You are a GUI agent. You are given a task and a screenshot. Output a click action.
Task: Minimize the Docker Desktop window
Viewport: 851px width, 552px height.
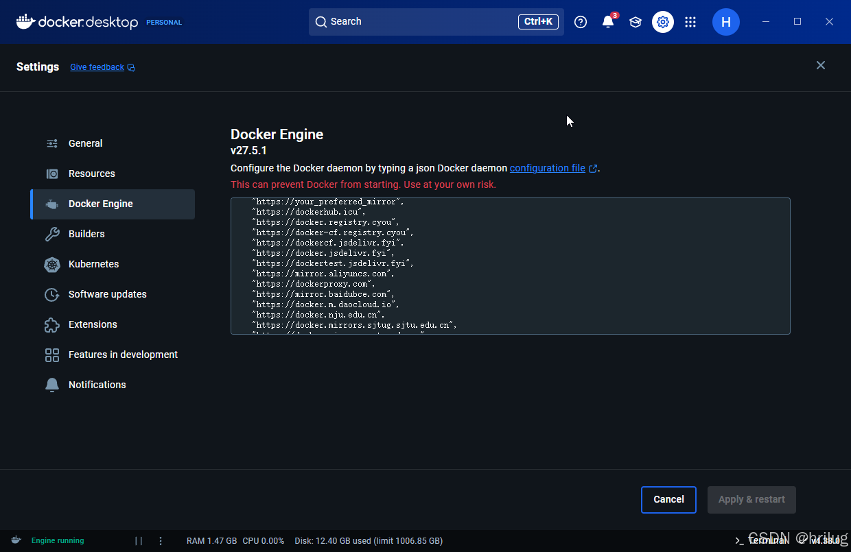click(766, 22)
